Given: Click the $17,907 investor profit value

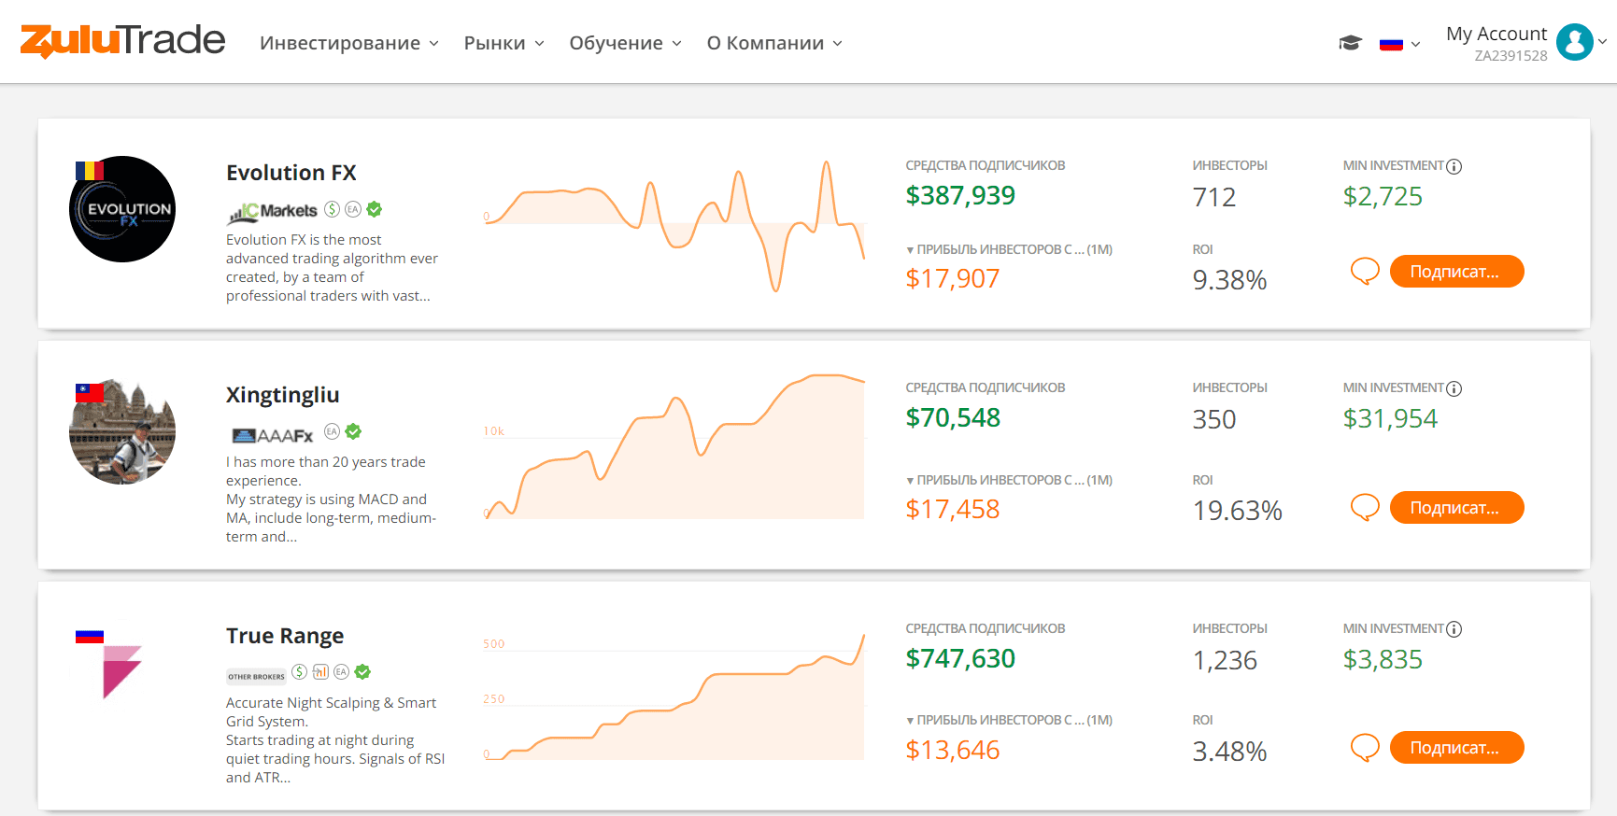Looking at the screenshot, I should [x=953, y=278].
